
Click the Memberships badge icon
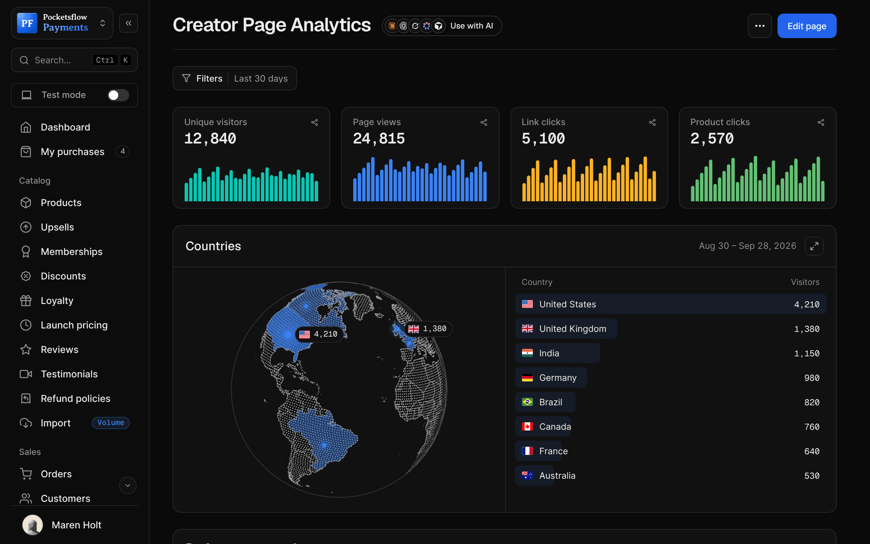click(x=26, y=252)
